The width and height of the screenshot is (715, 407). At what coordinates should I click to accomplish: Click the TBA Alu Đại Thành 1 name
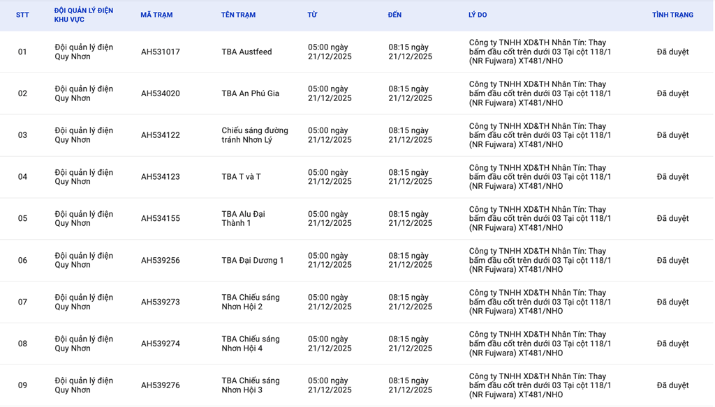(x=243, y=218)
